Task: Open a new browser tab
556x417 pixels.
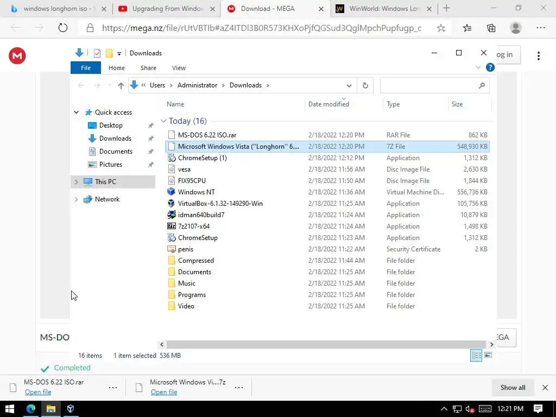Action: coord(446,8)
